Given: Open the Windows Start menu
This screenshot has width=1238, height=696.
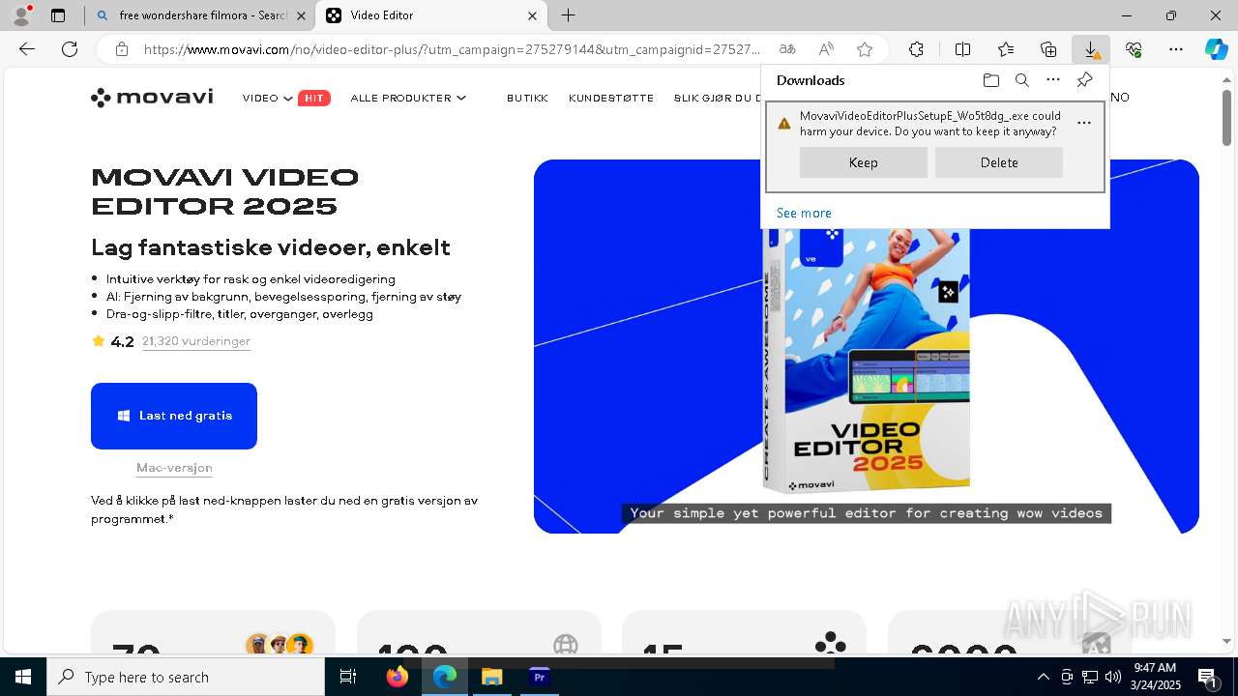Looking at the screenshot, I should (x=23, y=677).
